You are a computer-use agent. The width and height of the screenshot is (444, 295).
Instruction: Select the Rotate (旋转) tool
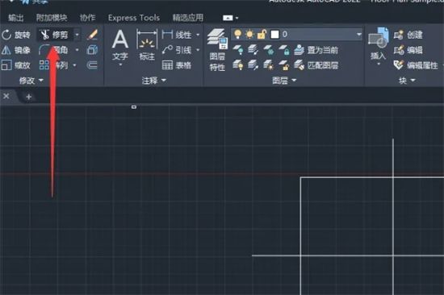tap(15, 35)
